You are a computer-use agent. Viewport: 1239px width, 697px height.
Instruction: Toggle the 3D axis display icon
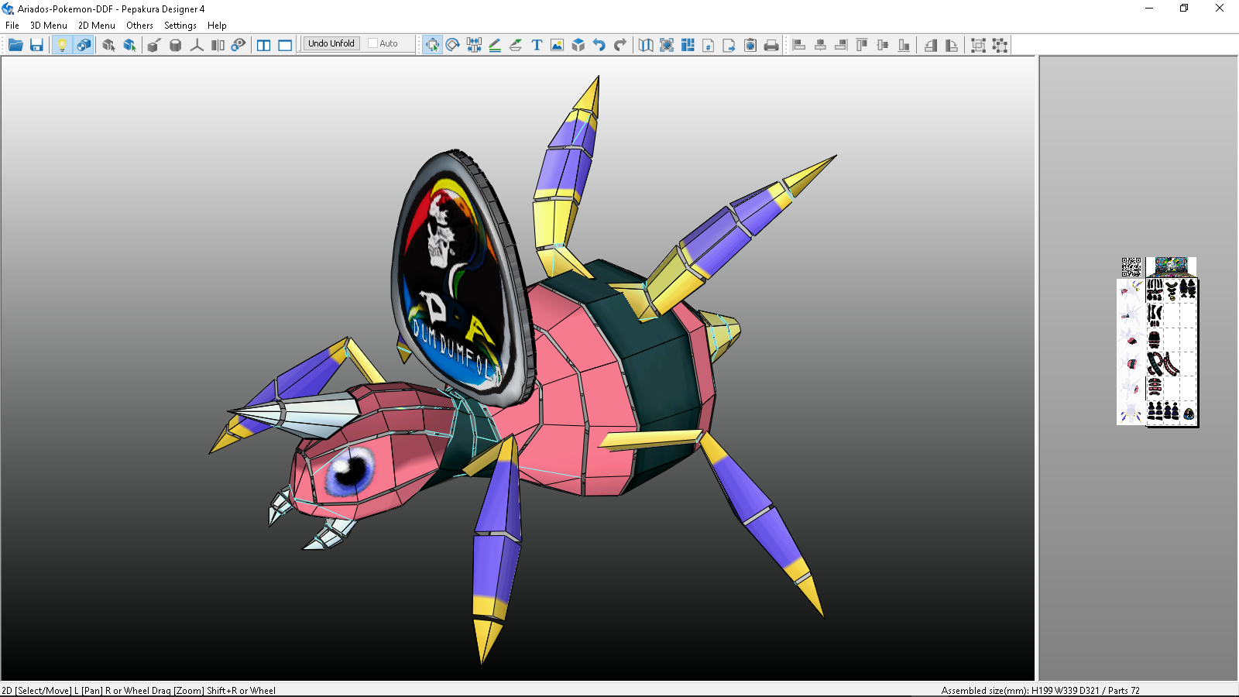(x=197, y=45)
